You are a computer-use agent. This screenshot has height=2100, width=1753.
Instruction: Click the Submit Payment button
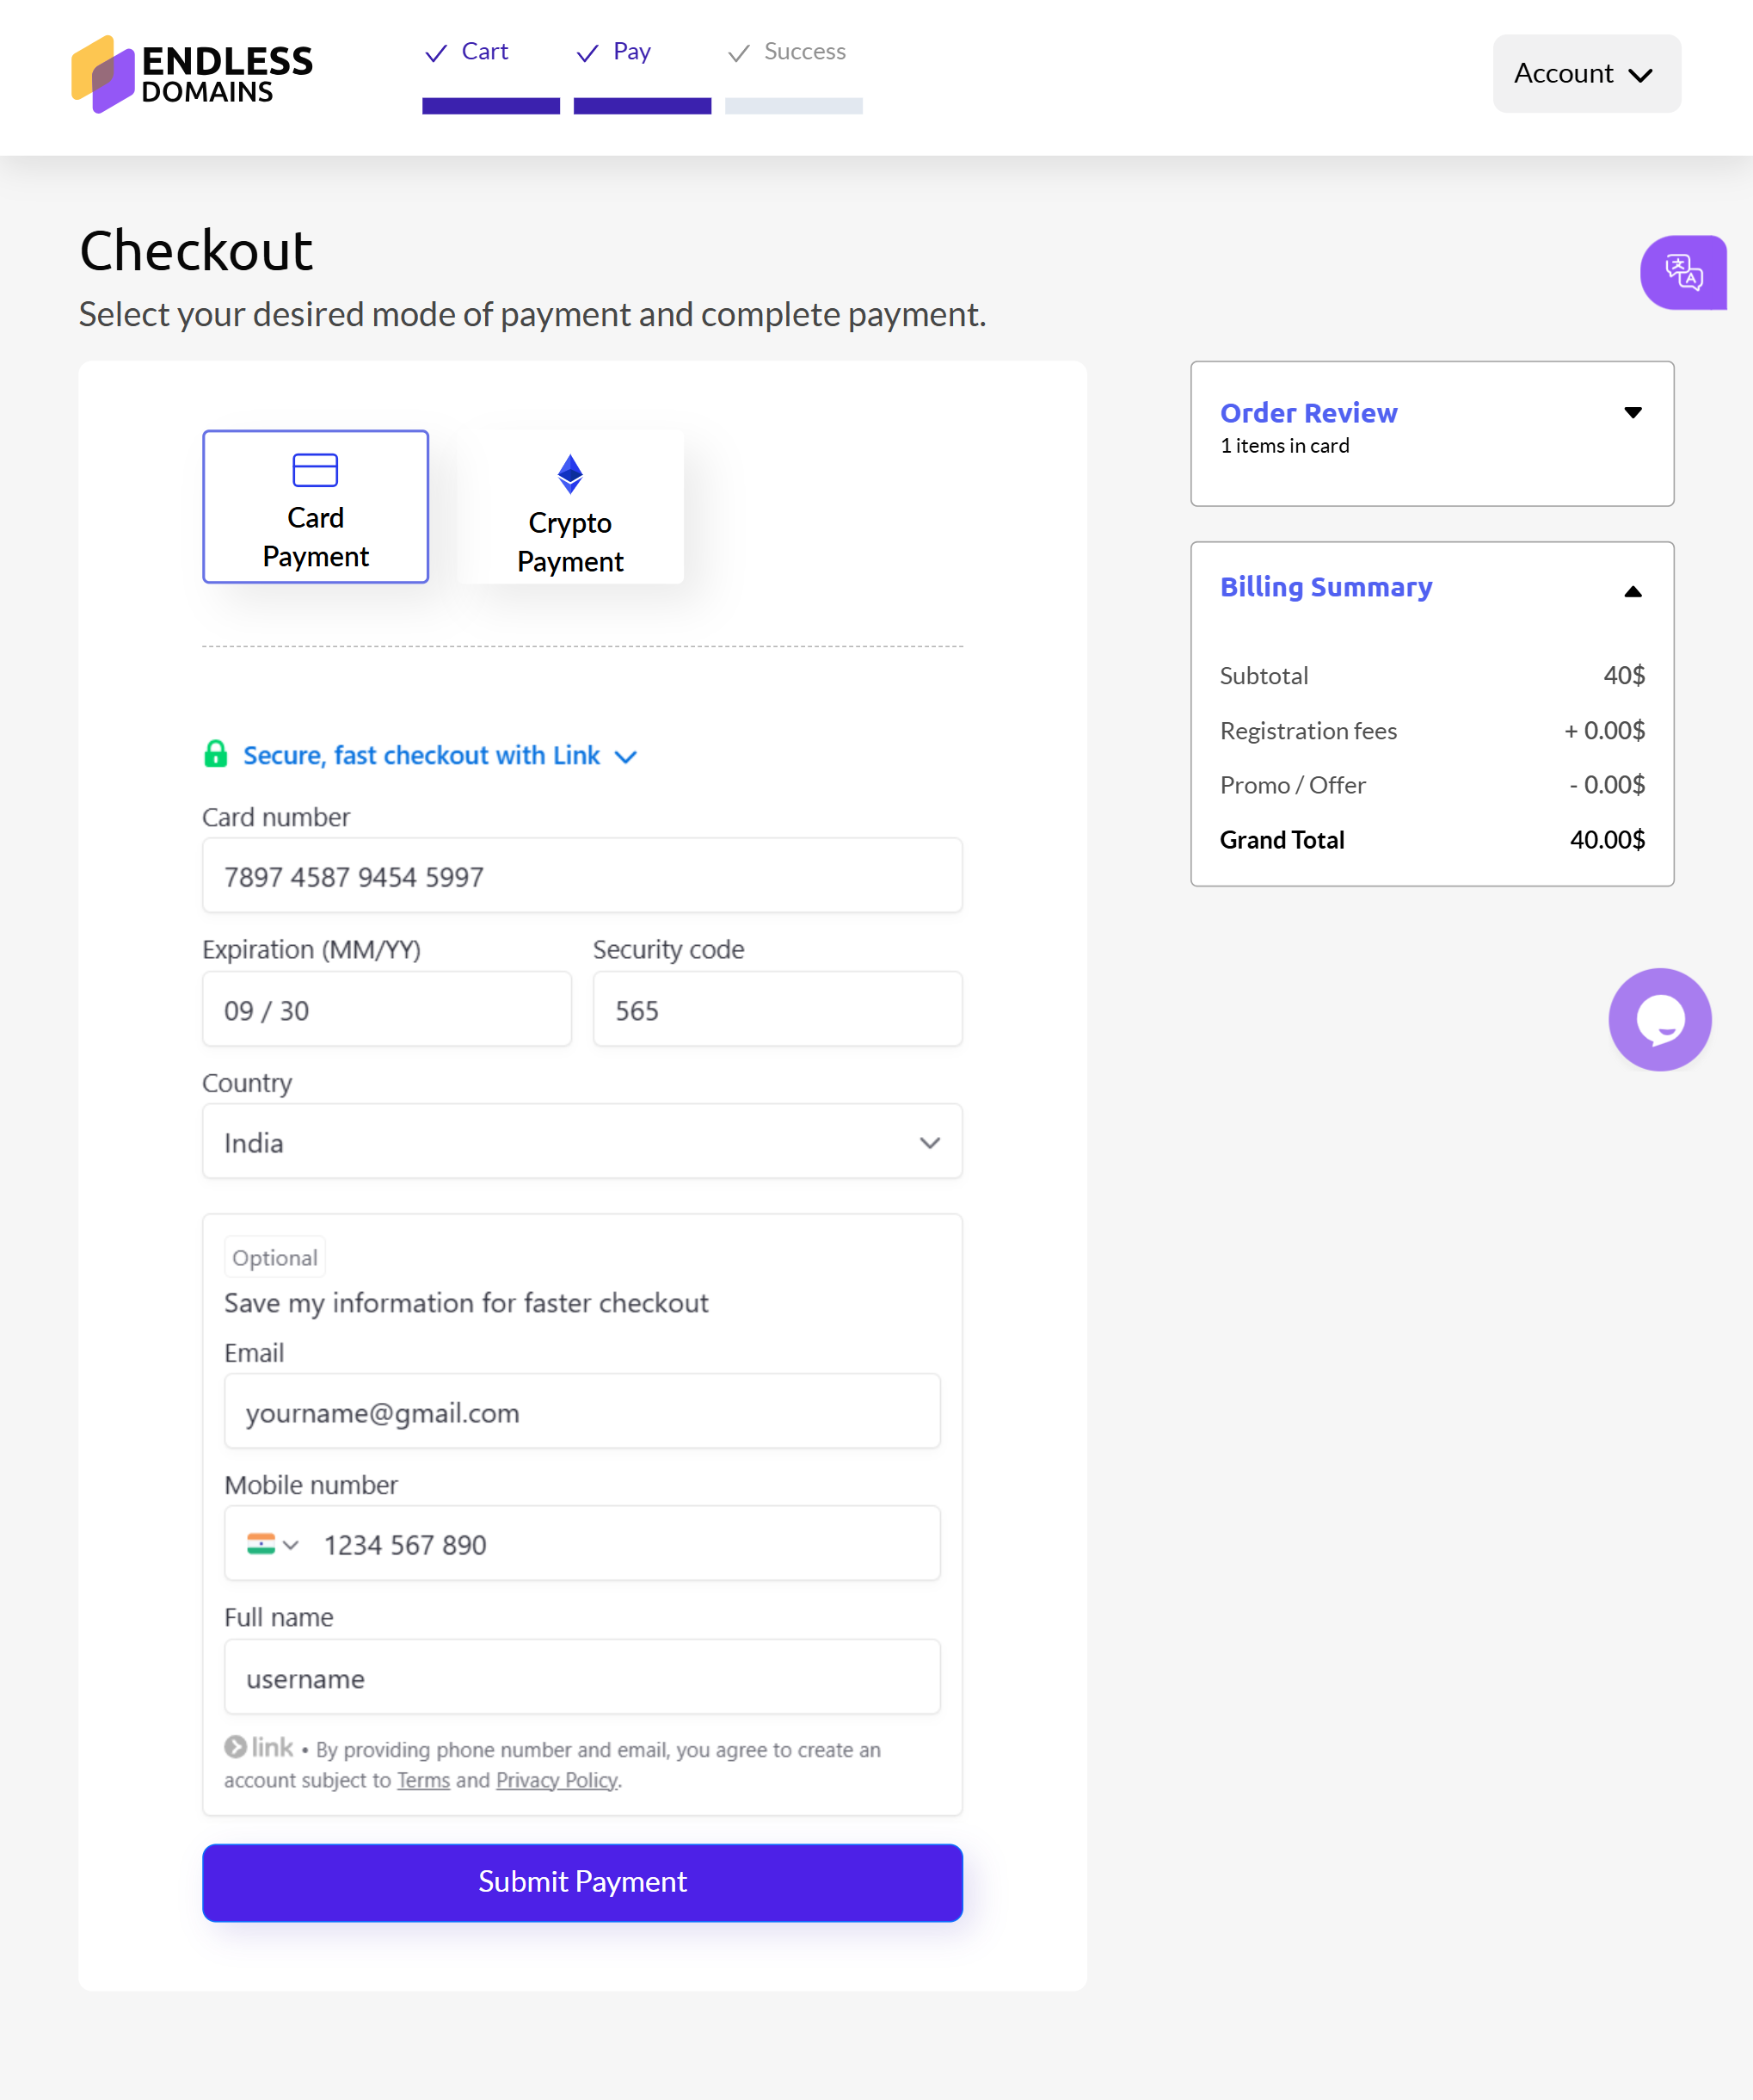pyautogui.click(x=581, y=1882)
